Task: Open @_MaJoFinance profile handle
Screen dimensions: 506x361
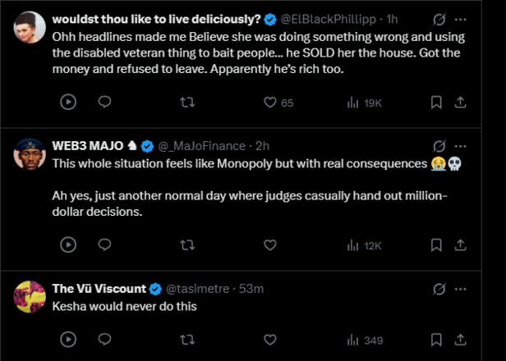Action: click(x=202, y=145)
